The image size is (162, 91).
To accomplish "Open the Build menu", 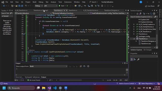I will (x=34, y=2).
